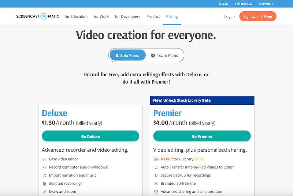Click the Go Premier button
293x196 pixels.
tap(202, 136)
